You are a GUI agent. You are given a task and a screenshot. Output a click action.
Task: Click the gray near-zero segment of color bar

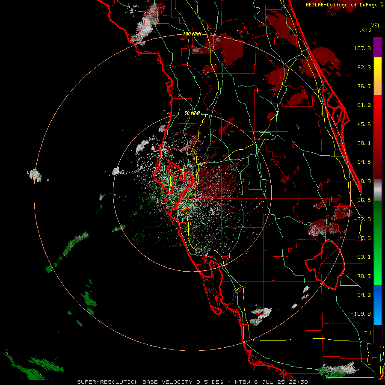(x=378, y=190)
